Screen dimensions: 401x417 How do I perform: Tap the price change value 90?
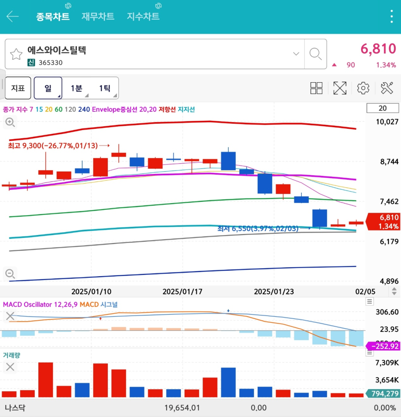[350, 65]
